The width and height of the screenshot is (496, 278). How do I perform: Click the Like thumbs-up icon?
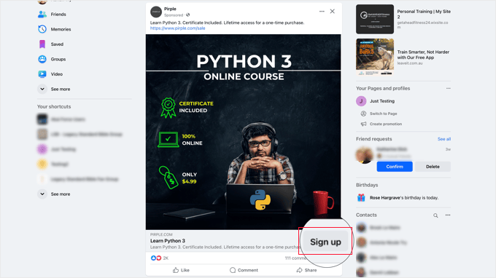pyautogui.click(x=176, y=270)
